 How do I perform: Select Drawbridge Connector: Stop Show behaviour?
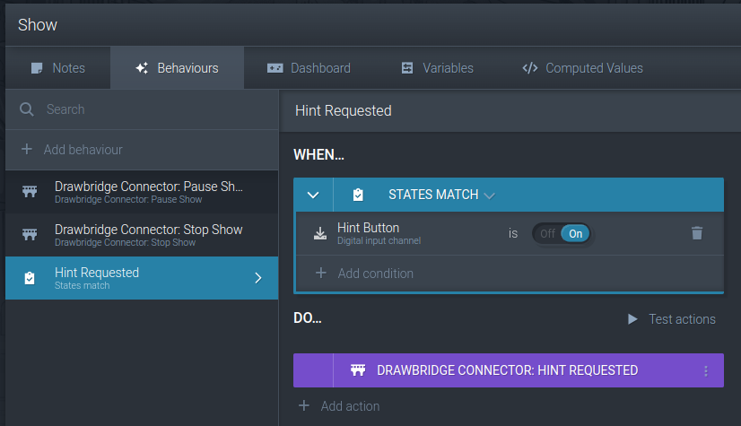pyautogui.click(x=142, y=235)
